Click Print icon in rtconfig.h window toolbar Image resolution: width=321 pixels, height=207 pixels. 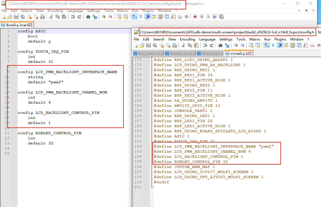[x=175, y=45]
